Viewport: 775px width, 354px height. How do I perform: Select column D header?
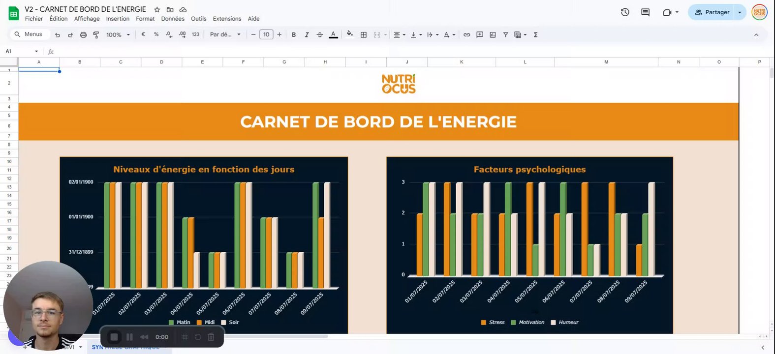coord(161,62)
